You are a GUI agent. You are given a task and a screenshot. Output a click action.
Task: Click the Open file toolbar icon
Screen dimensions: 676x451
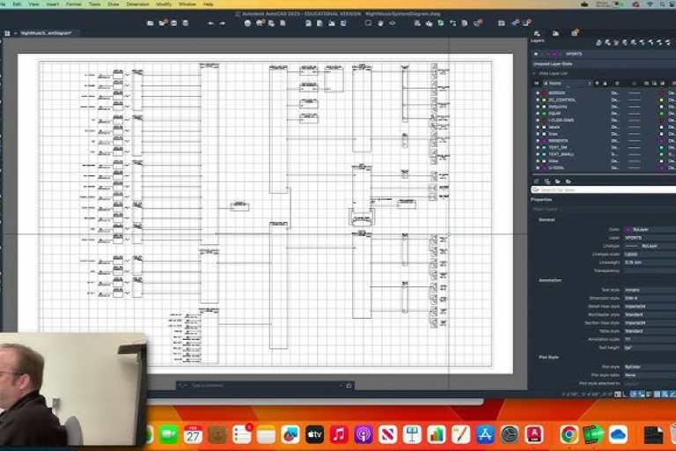tap(162, 23)
